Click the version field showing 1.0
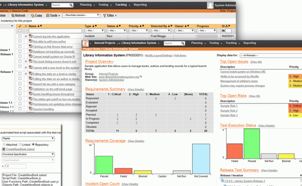Screen dimensions: 302x186 15,166
